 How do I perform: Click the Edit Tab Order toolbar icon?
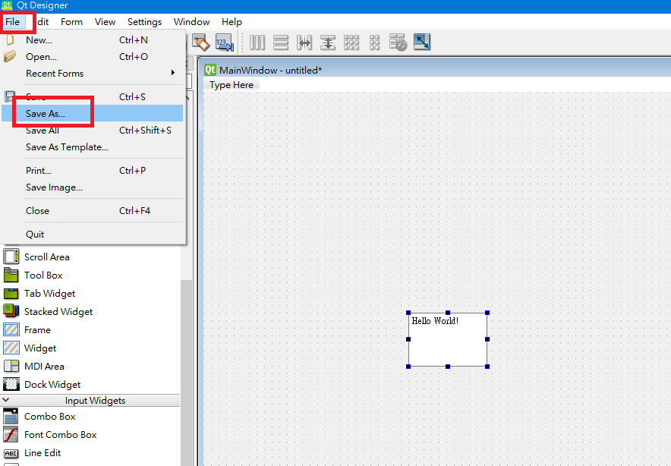(225, 43)
